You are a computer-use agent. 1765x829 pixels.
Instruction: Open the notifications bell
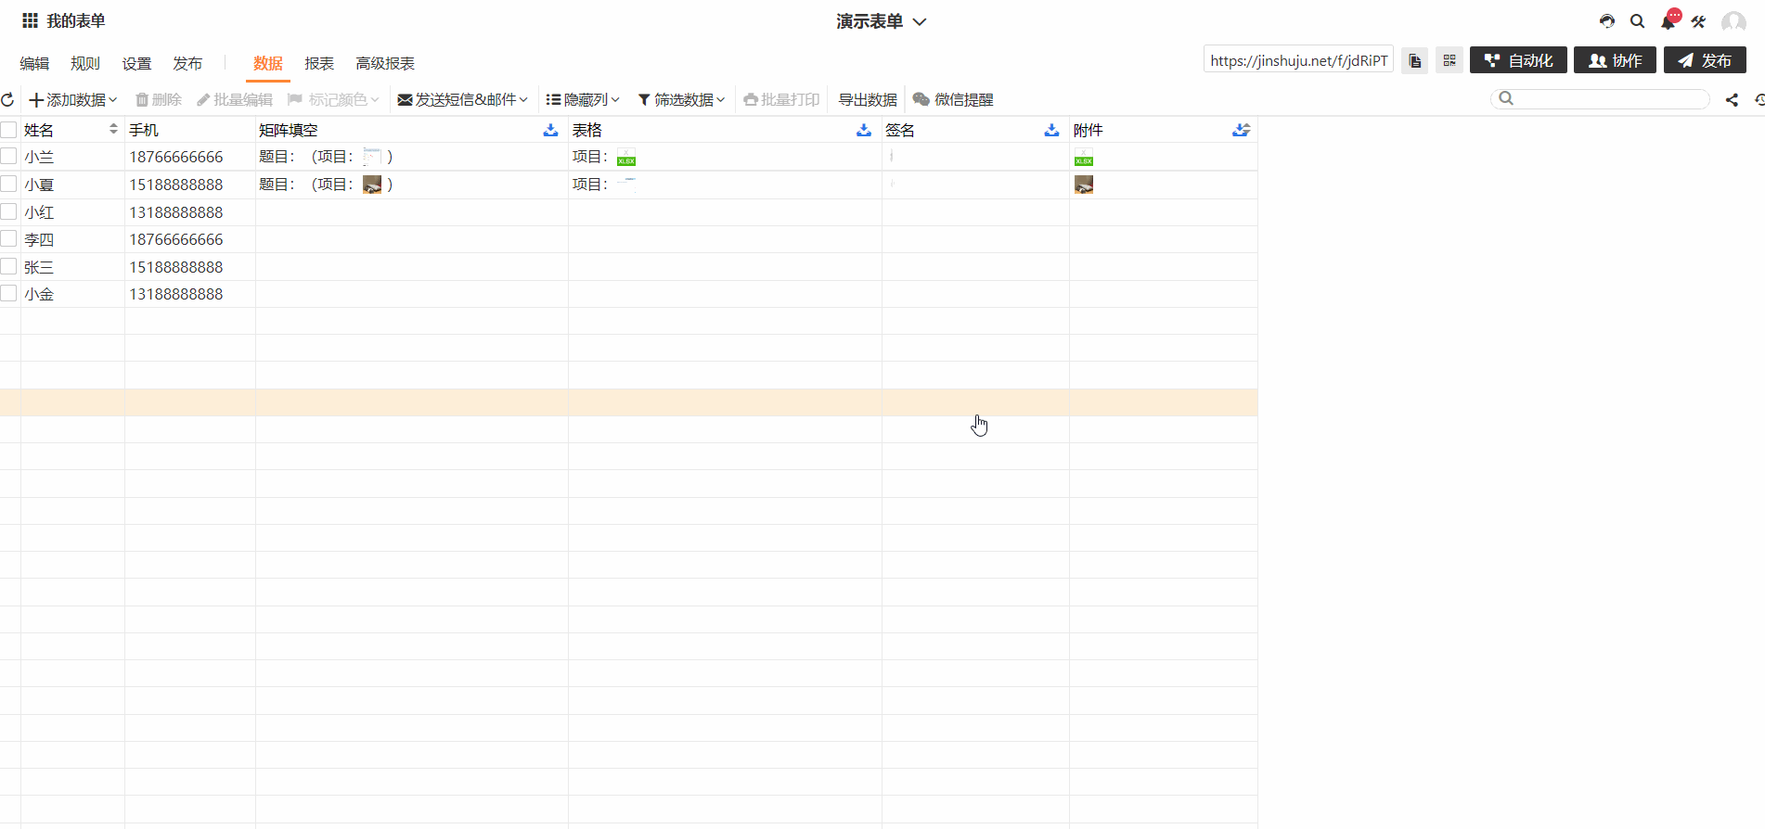click(x=1668, y=20)
